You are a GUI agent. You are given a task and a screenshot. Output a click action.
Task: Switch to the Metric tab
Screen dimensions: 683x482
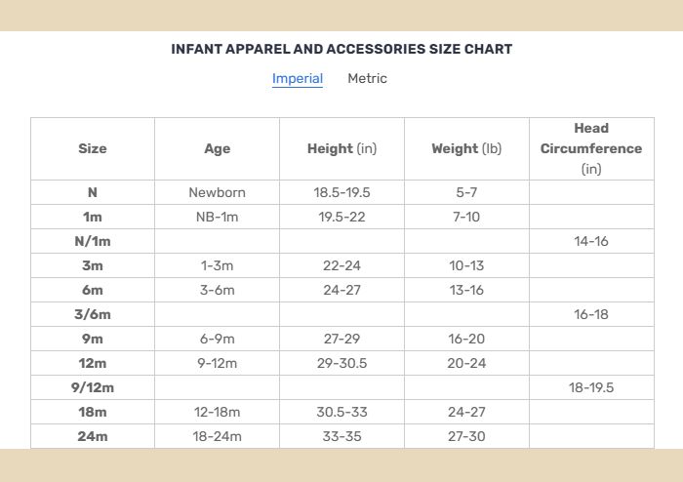click(367, 78)
